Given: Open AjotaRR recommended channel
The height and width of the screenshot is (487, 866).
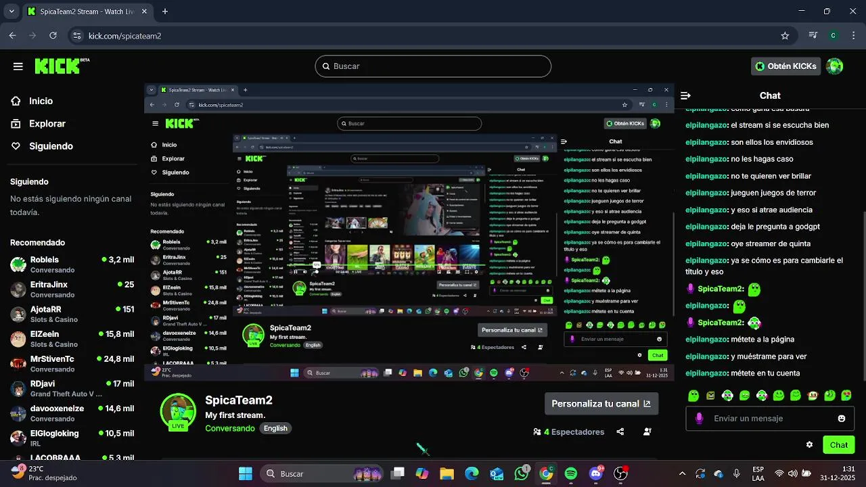Looking at the screenshot, I should [x=72, y=314].
